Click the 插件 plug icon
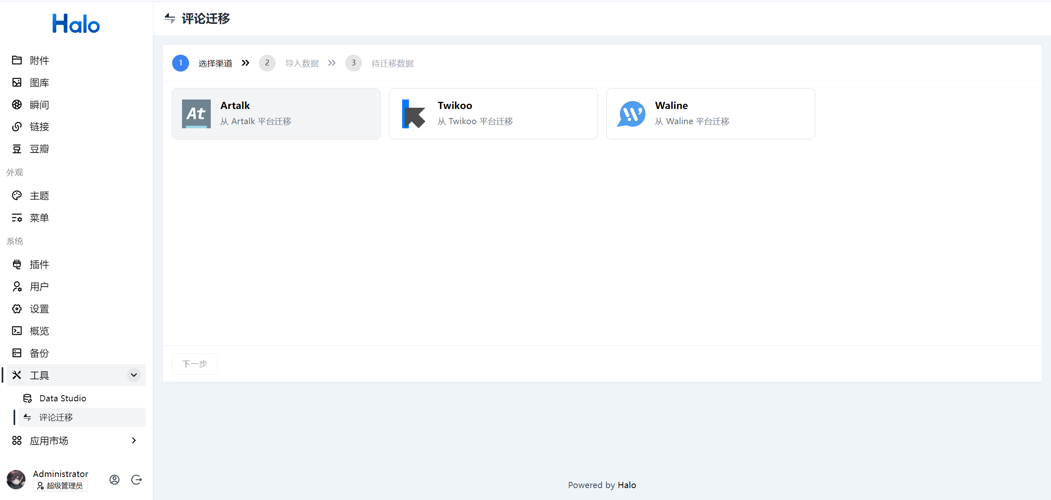Viewport: 1051px width, 500px height. click(17, 264)
